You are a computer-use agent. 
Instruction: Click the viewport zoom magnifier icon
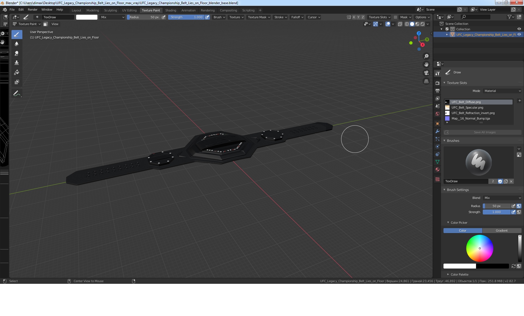pos(426,56)
